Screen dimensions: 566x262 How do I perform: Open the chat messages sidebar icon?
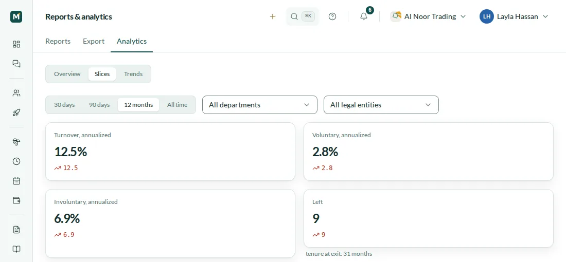tap(16, 64)
